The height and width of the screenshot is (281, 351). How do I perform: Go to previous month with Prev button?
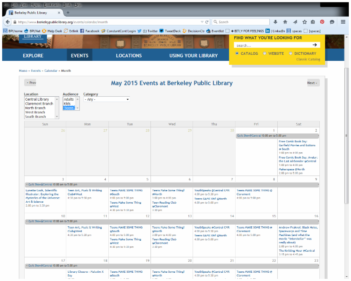tap(30, 83)
